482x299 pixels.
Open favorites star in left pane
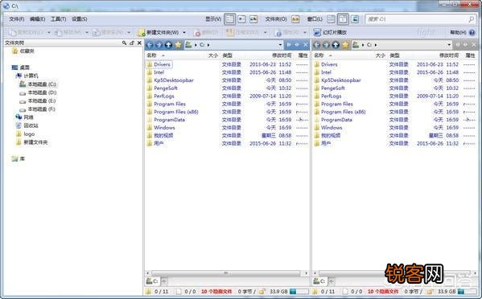178,45
